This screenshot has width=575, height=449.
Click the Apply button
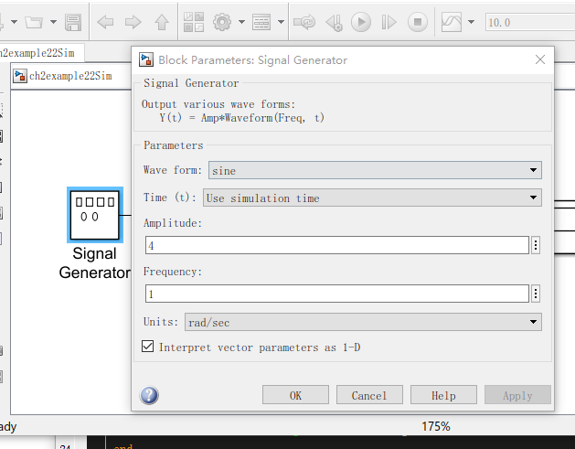[x=517, y=395]
